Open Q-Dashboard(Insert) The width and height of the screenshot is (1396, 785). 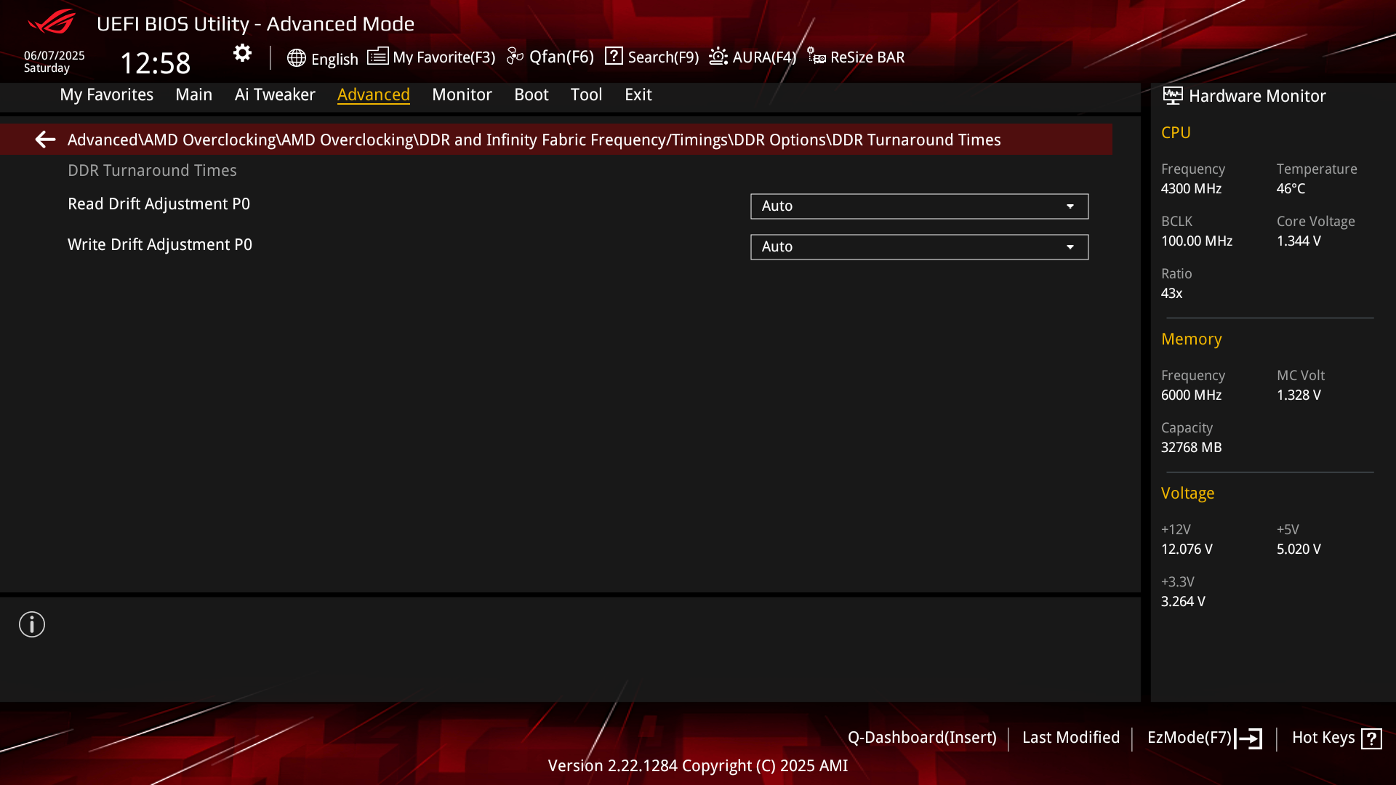[922, 738]
